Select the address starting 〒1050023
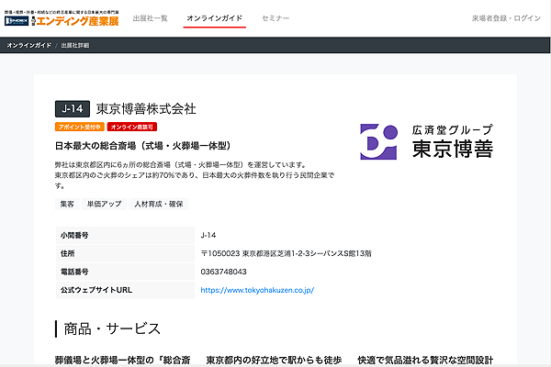The width and height of the screenshot is (551, 367). coord(286,253)
